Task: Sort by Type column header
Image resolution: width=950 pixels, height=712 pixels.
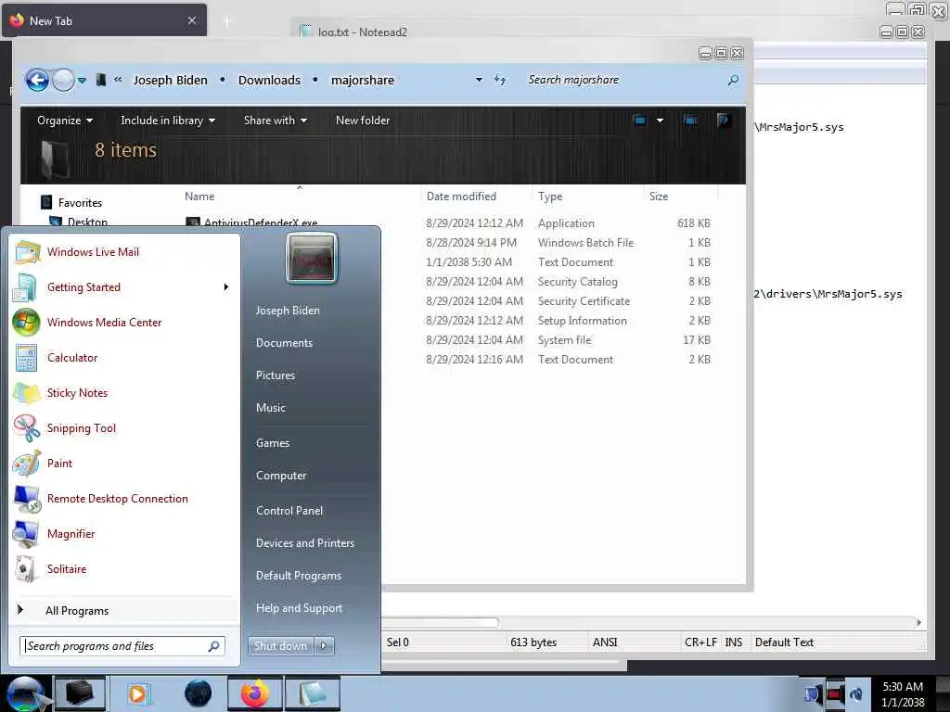Action: pyautogui.click(x=587, y=197)
